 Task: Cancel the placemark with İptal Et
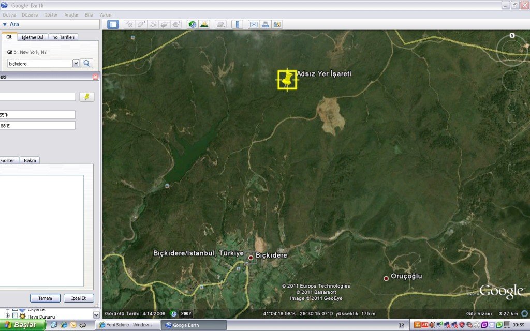coord(79,298)
